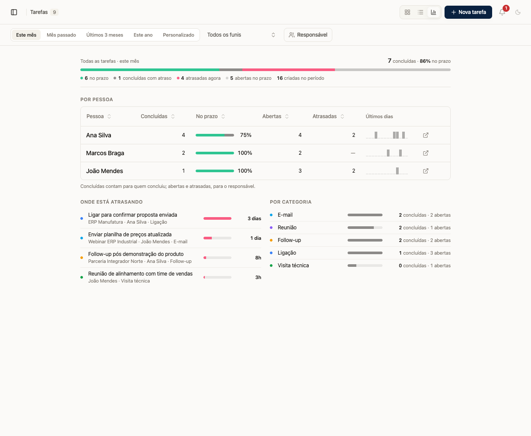This screenshot has width=531, height=436.
Task: Select the chart report view icon
Action: click(x=433, y=12)
